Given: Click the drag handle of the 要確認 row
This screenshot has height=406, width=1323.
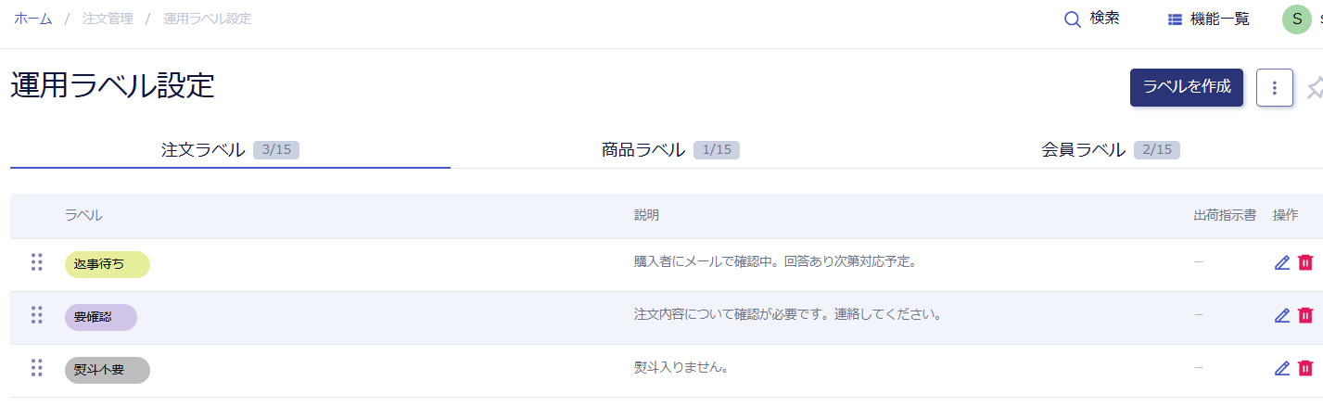Looking at the screenshot, I should (37, 315).
